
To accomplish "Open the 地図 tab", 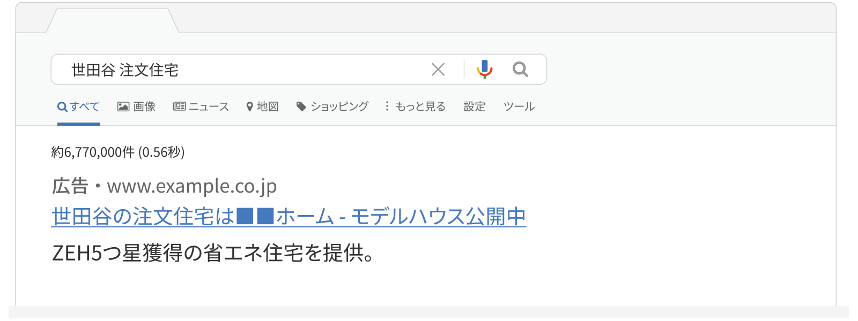I will [268, 106].
